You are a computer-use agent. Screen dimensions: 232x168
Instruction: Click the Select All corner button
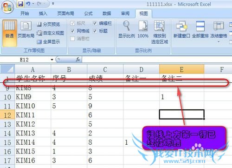[x=7, y=69]
